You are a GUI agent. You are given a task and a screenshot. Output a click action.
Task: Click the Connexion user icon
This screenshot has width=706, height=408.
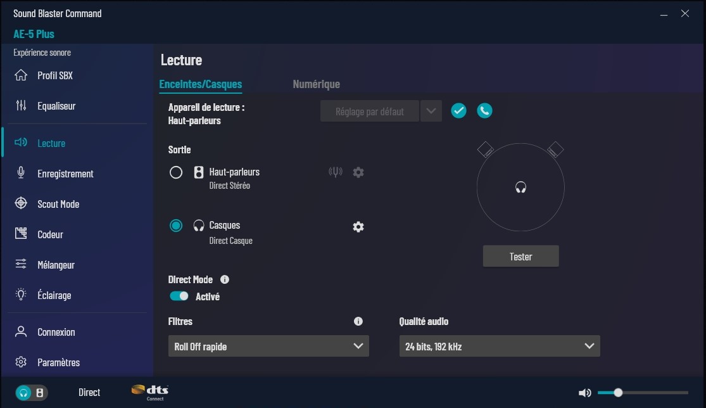21,331
